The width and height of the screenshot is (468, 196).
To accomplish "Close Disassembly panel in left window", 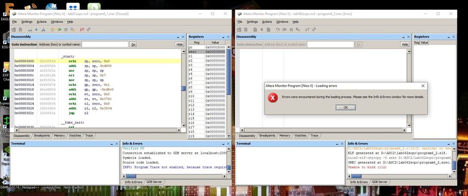I will (183, 37).
